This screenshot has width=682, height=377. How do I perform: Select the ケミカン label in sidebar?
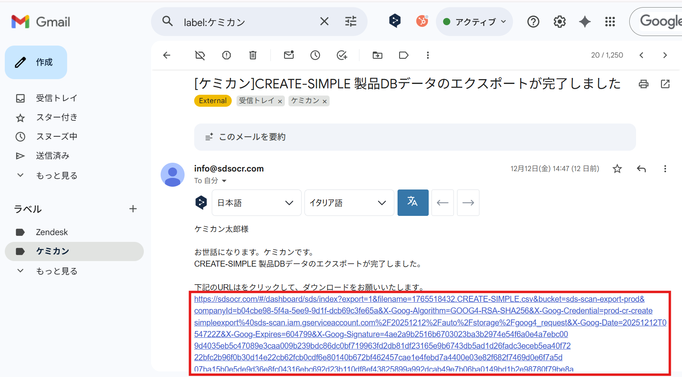74,251
